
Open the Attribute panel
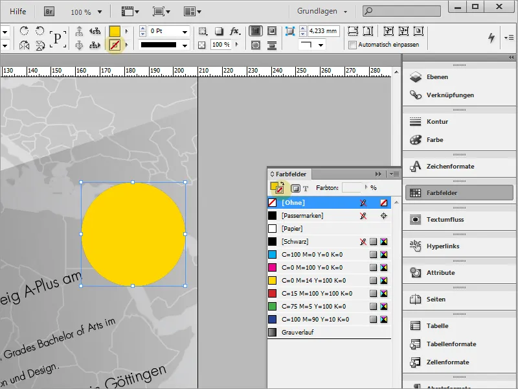point(459,272)
